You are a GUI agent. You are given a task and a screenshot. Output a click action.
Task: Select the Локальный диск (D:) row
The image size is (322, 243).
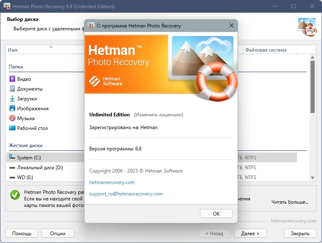point(45,168)
